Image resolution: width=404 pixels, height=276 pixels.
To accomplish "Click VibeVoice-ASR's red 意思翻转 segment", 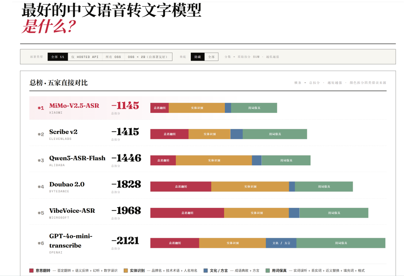I will coord(187,213).
